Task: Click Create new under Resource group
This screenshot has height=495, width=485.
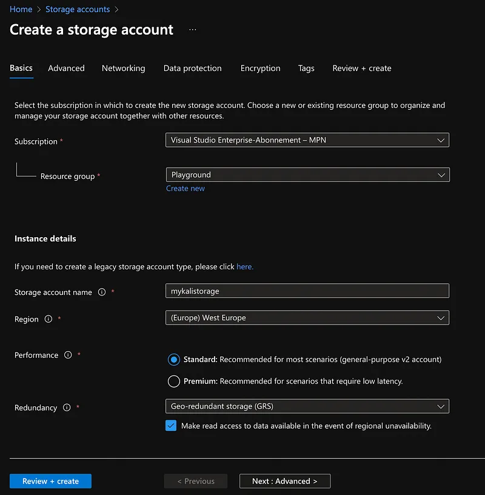Action: [185, 188]
